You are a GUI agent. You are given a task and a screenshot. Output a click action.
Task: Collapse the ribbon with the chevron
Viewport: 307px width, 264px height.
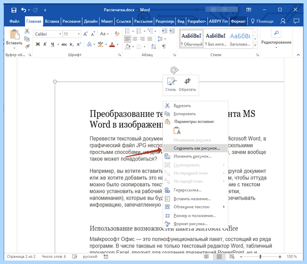pos(298,55)
